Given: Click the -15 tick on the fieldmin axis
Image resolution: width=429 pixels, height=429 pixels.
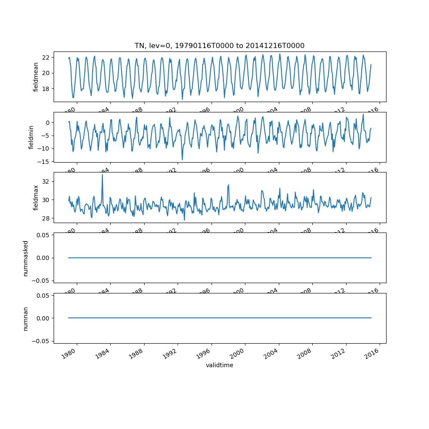Looking at the screenshot, I should pyautogui.click(x=45, y=161).
